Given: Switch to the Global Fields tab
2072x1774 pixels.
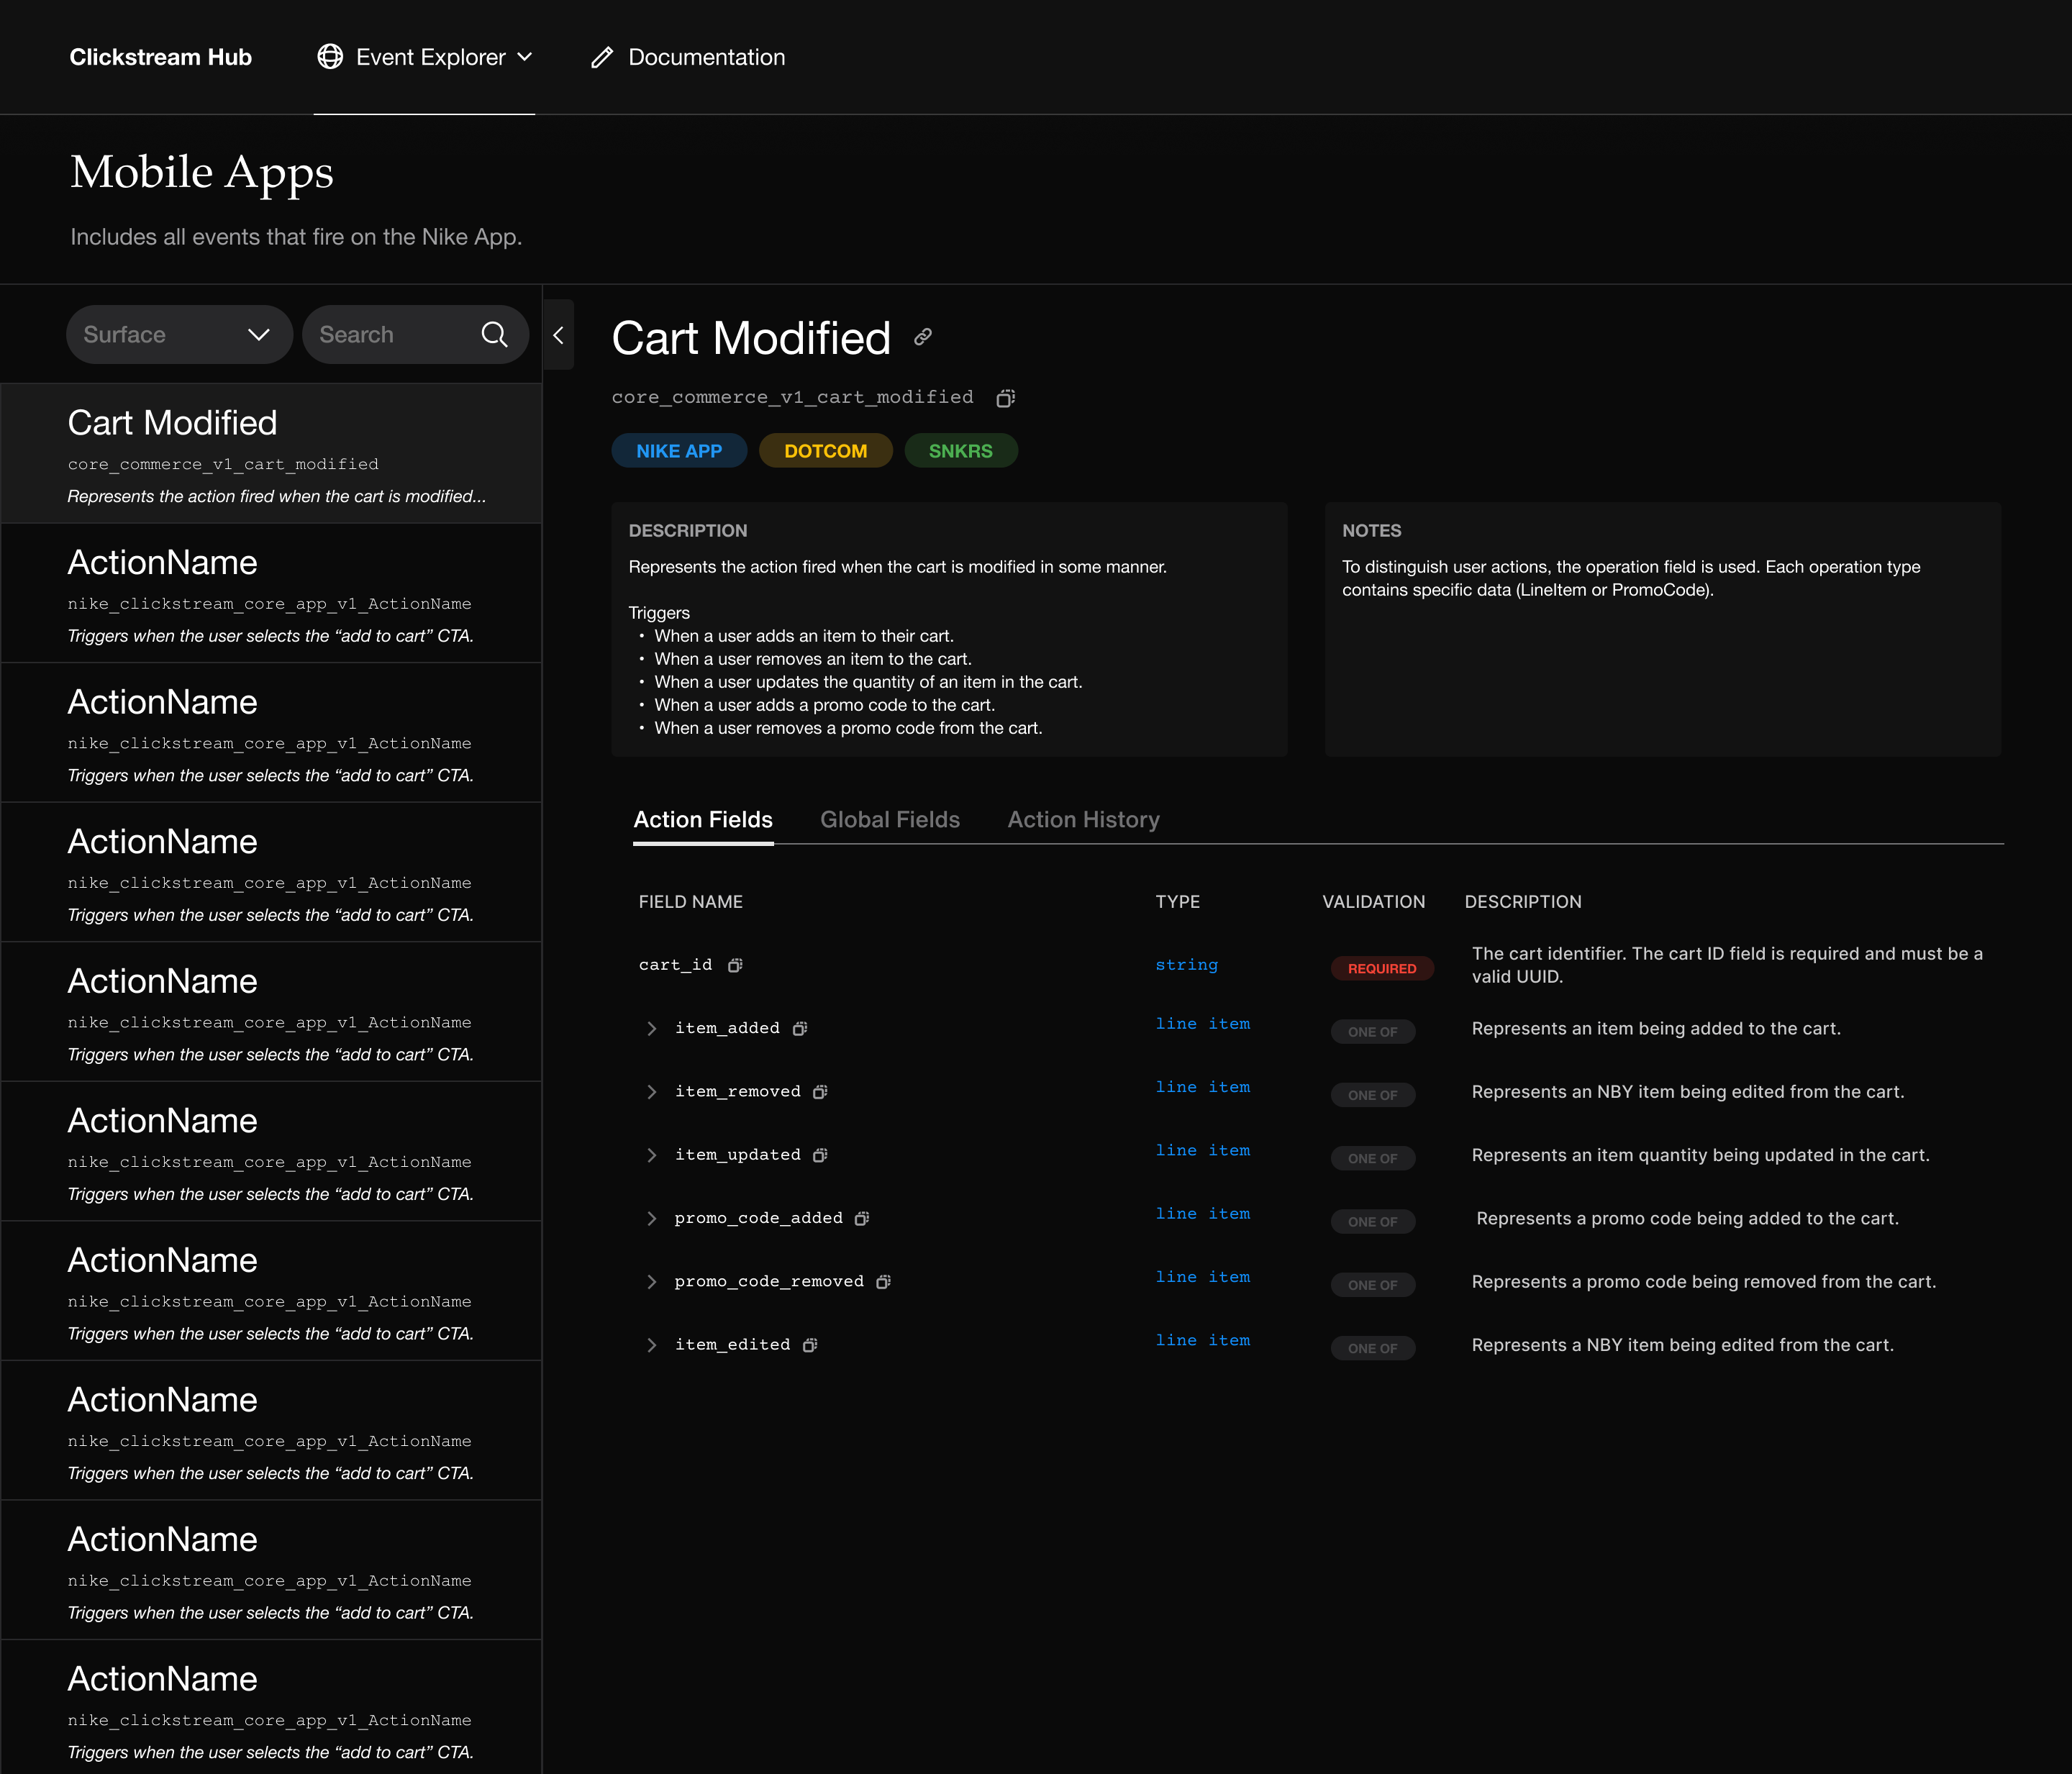Looking at the screenshot, I should click(889, 819).
